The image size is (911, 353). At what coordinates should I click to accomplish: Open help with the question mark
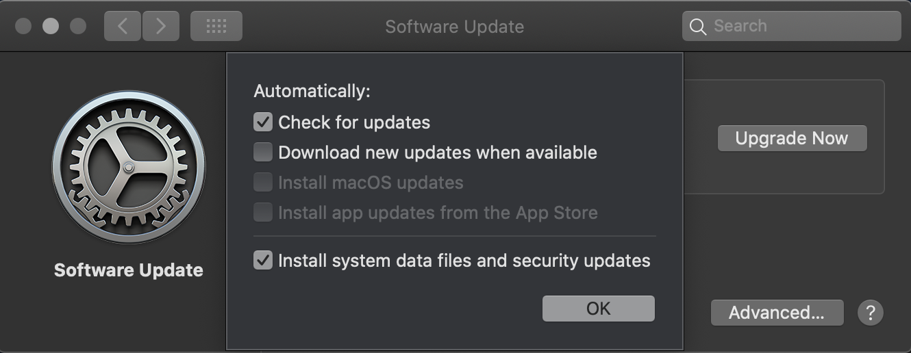[x=870, y=313]
